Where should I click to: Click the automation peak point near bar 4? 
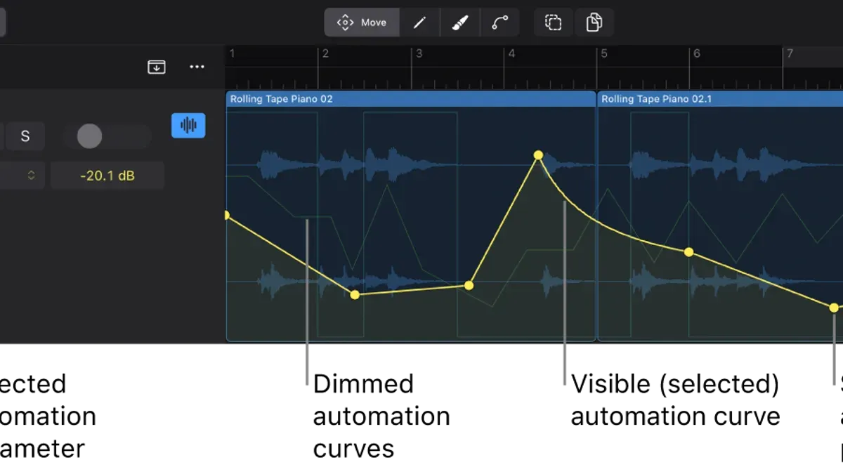[538, 155]
